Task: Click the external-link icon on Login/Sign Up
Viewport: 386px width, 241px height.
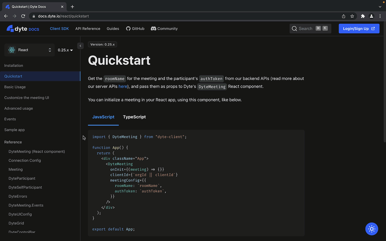Action: point(373,29)
